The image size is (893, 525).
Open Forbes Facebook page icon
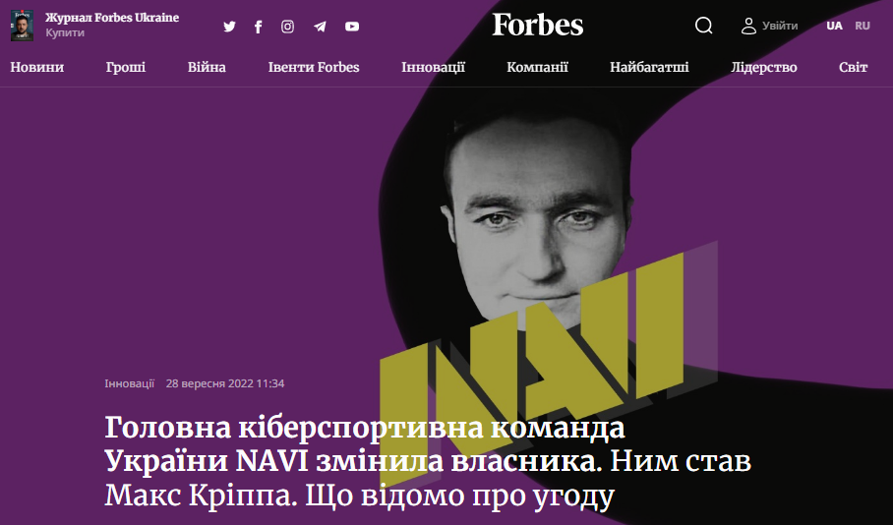(x=258, y=27)
